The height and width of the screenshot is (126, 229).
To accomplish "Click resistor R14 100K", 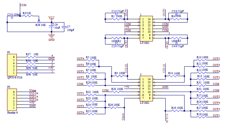I will click(x=173, y=76).
